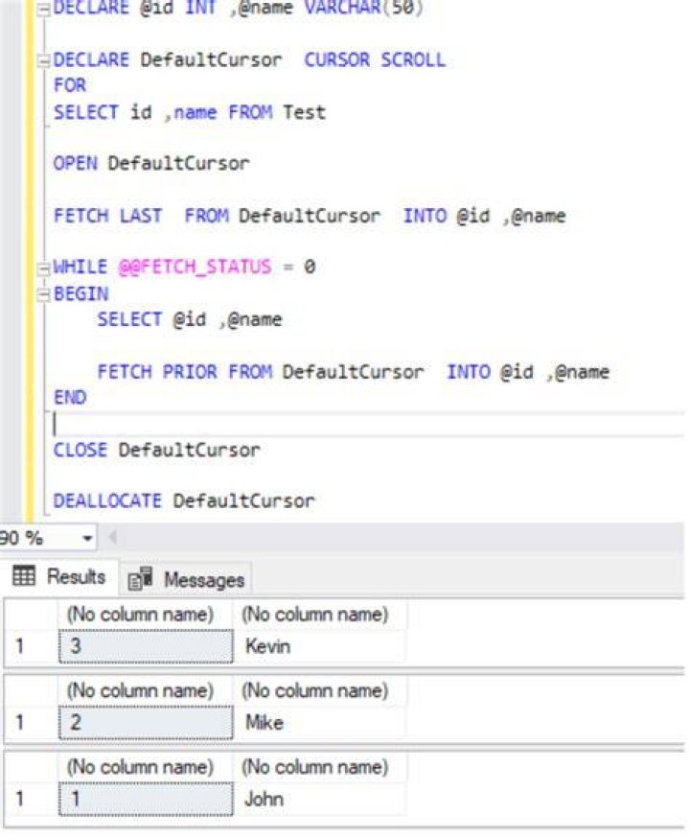Screen dimensions: 690x837
Task: Click the @@FETCH_STATUS variable
Action: (195, 267)
